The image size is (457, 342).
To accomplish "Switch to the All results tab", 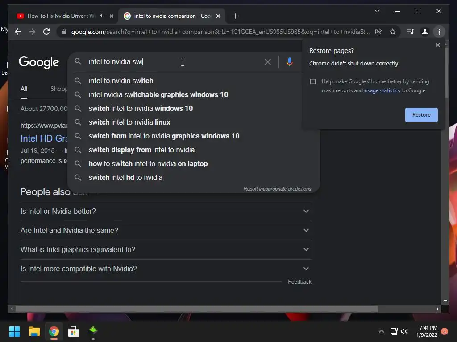I will coord(24,89).
